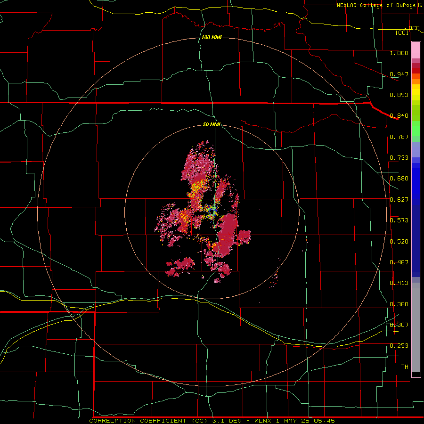The image size is (424, 424).
Task: Click the 0.520 color scale label
Action: pyautogui.click(x=399, y=242)
